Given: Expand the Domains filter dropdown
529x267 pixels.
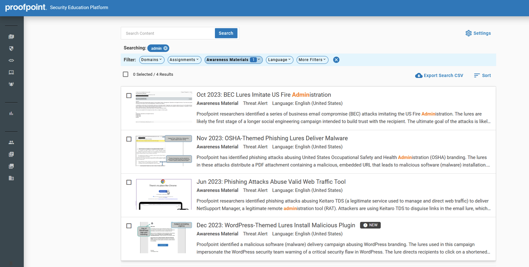Looking at the screenshot, I should 152,60.
